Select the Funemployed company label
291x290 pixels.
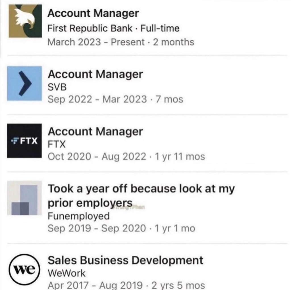pyautogui.click(x=79, y=216)
